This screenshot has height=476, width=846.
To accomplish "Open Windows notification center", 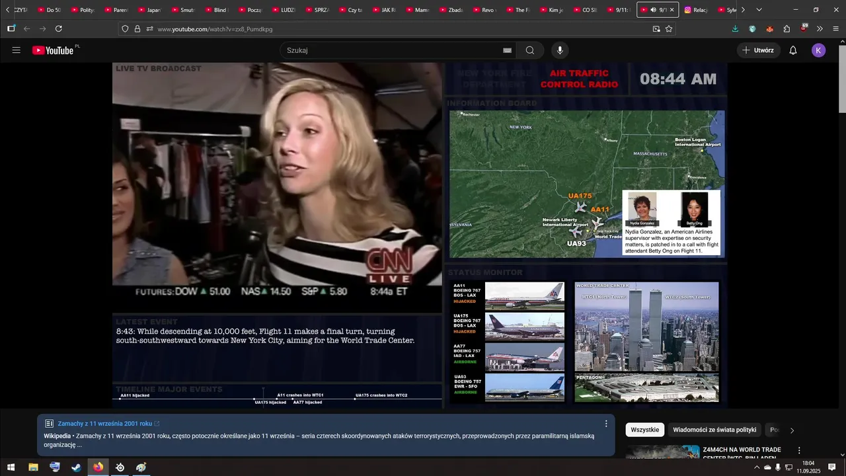I will [832, 467].
